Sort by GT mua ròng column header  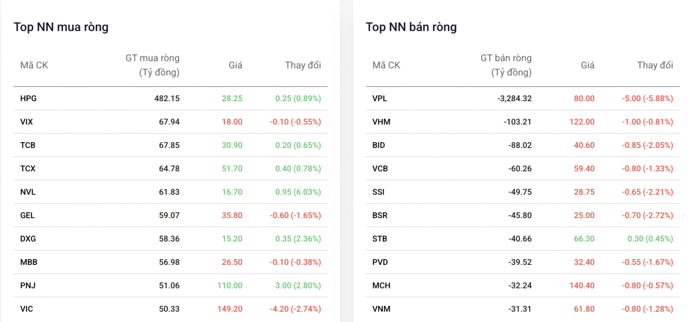point(152,65)
